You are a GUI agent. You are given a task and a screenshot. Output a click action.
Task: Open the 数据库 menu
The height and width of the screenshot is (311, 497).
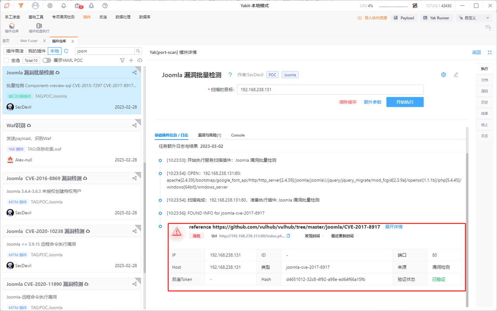click(145, 17)
